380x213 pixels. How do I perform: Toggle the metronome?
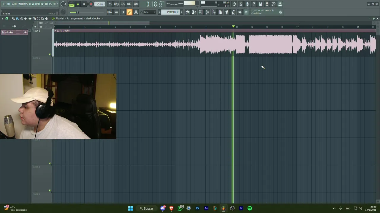110,4
